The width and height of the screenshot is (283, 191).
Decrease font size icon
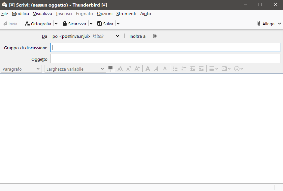[x=129, y=69]
